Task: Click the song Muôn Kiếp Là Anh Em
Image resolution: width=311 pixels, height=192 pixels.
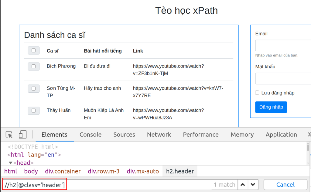Action: pos(104,114)
